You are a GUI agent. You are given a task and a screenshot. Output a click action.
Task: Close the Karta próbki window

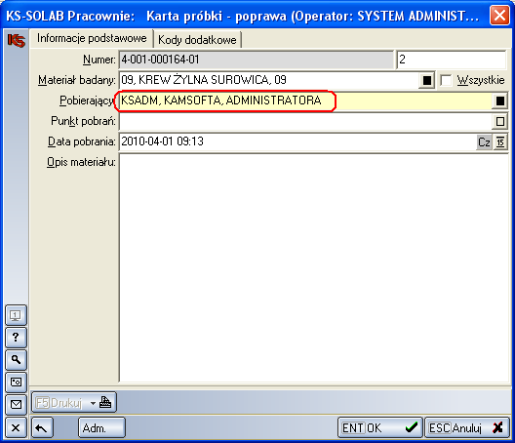[x=499, y=15]
